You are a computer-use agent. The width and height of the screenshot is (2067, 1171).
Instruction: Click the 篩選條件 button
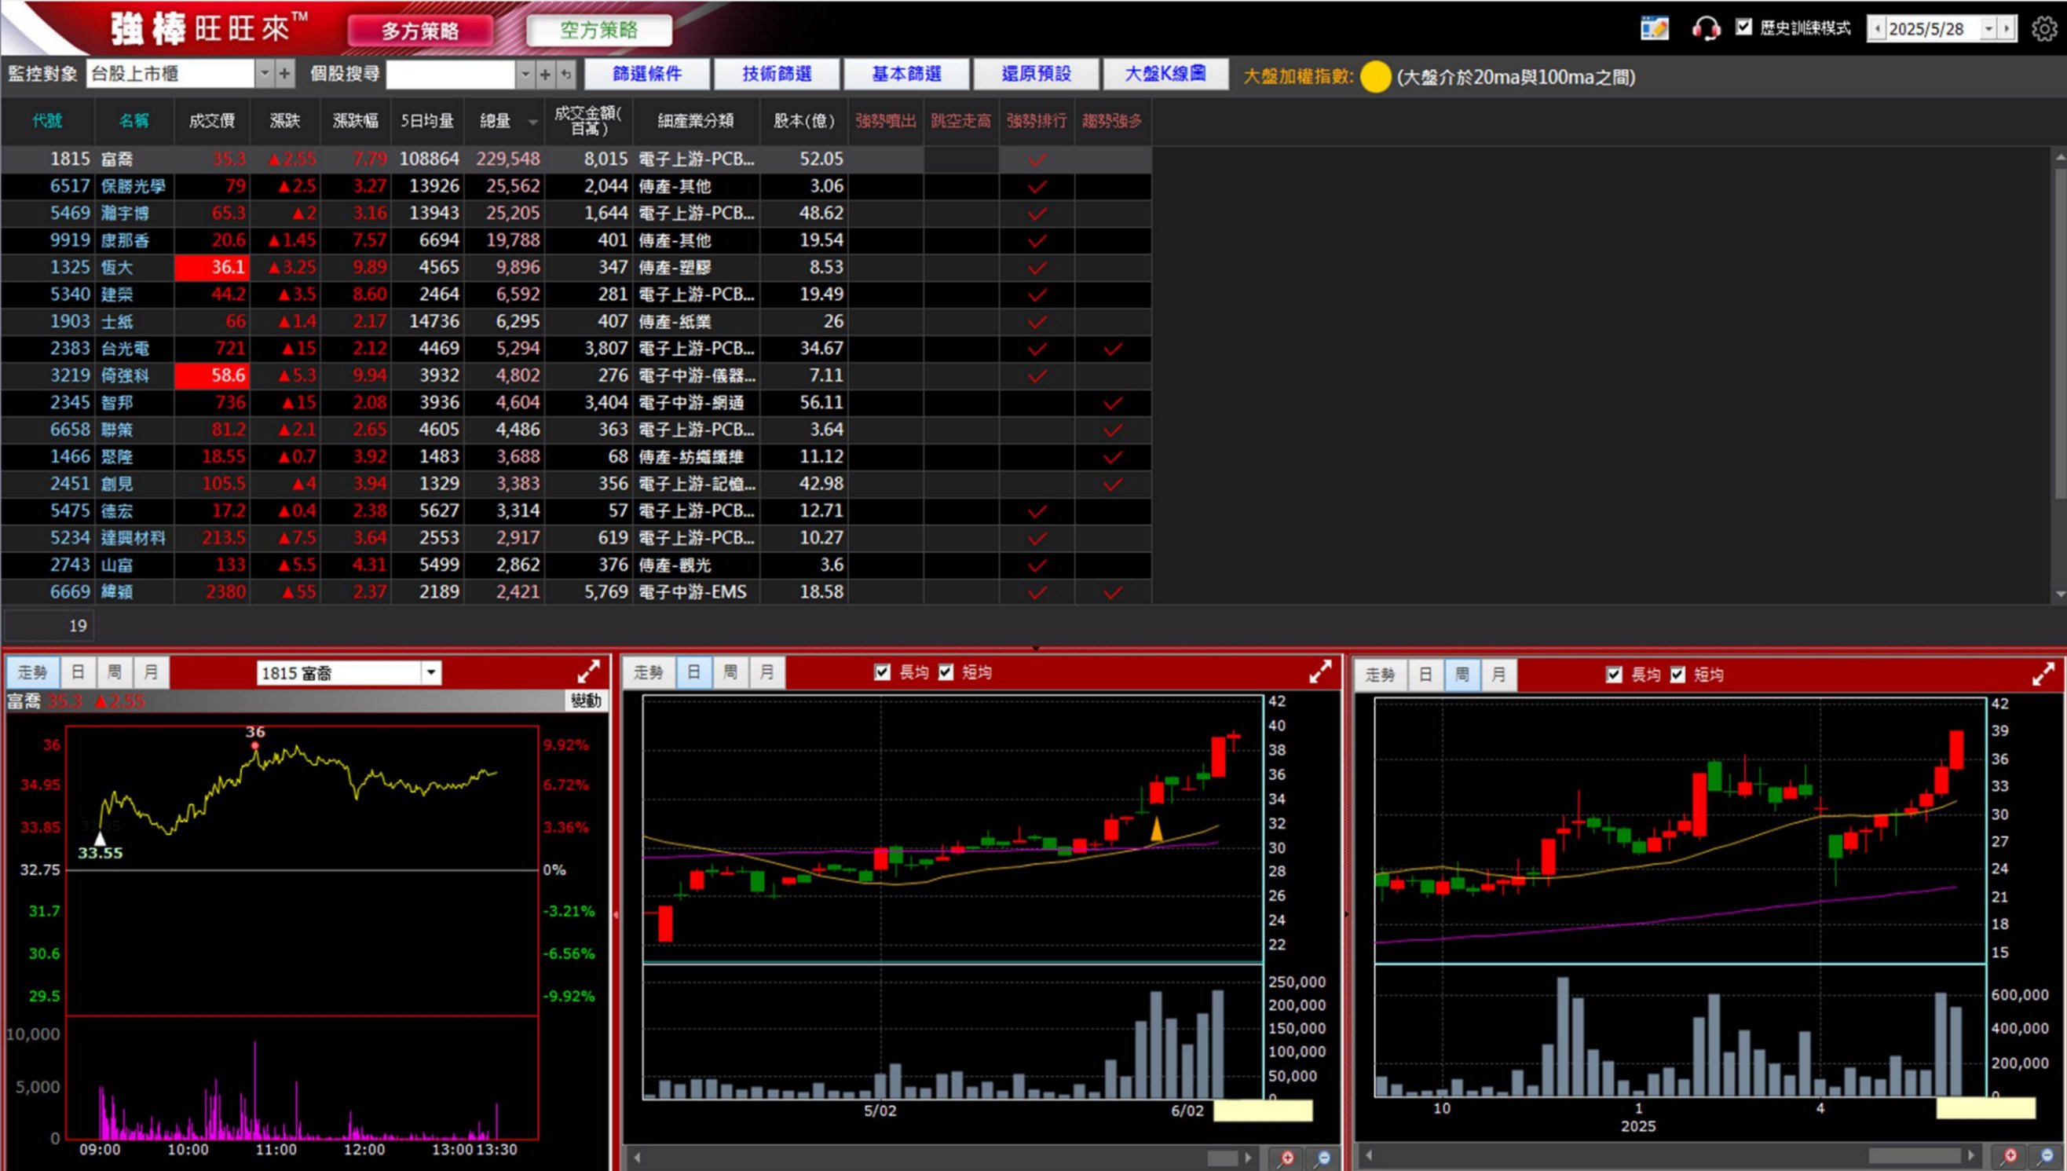point(647,74)
